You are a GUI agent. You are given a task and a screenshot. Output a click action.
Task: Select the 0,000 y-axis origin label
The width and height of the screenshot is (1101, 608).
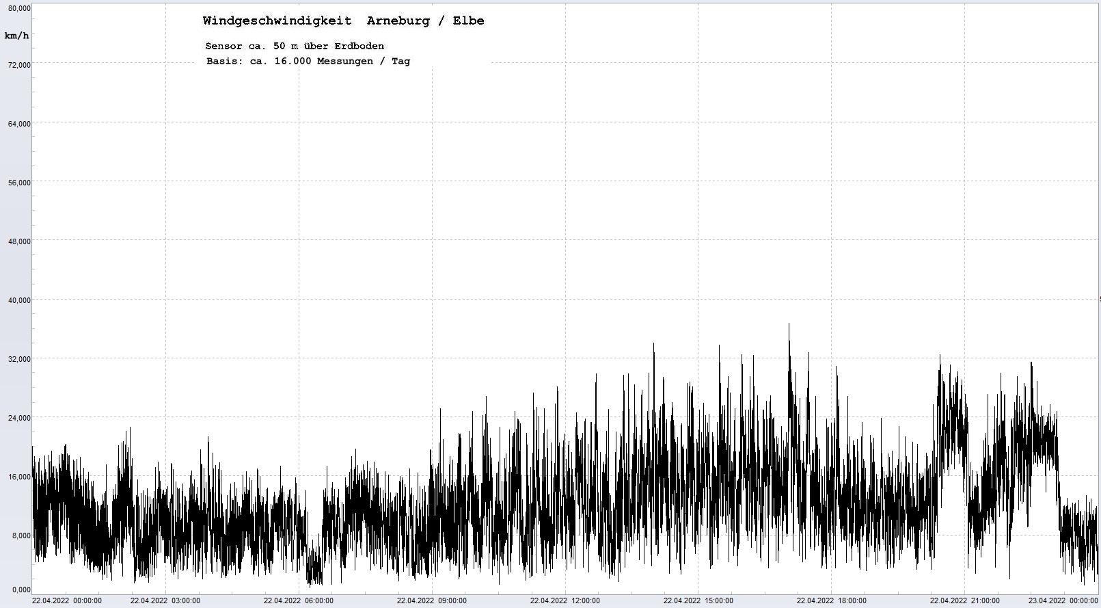pos(21,590)
